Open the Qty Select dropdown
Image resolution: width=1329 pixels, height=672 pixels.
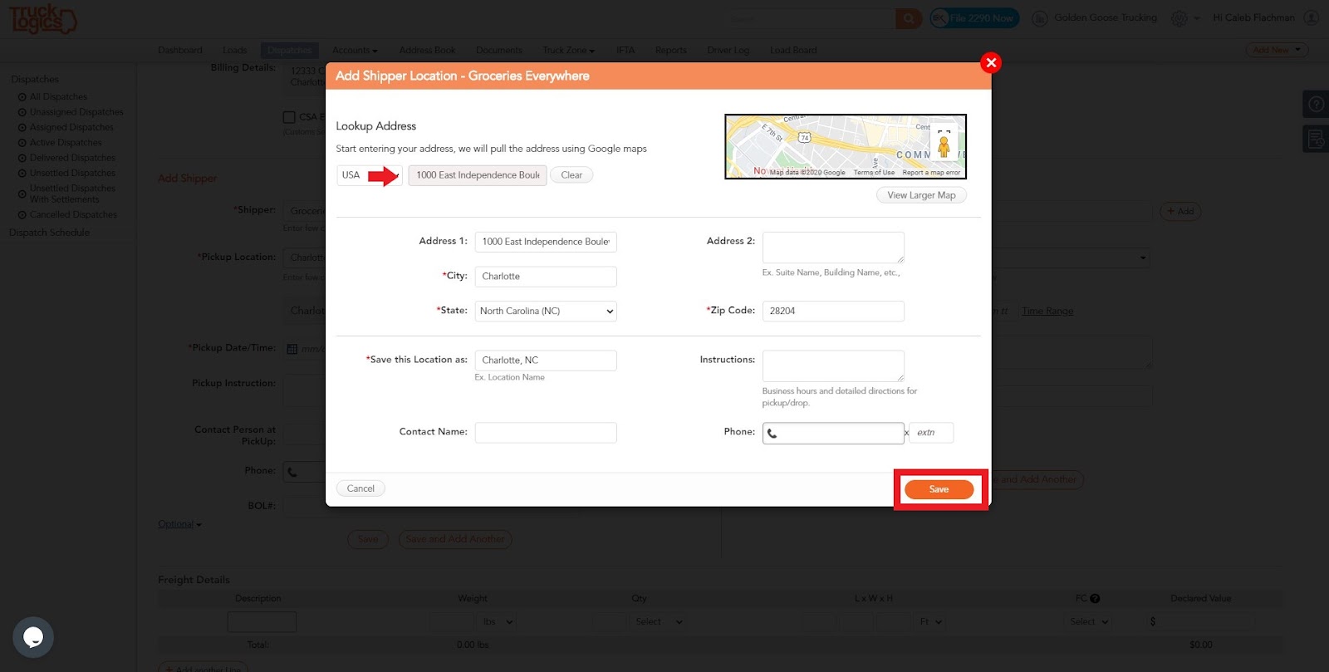659,621
